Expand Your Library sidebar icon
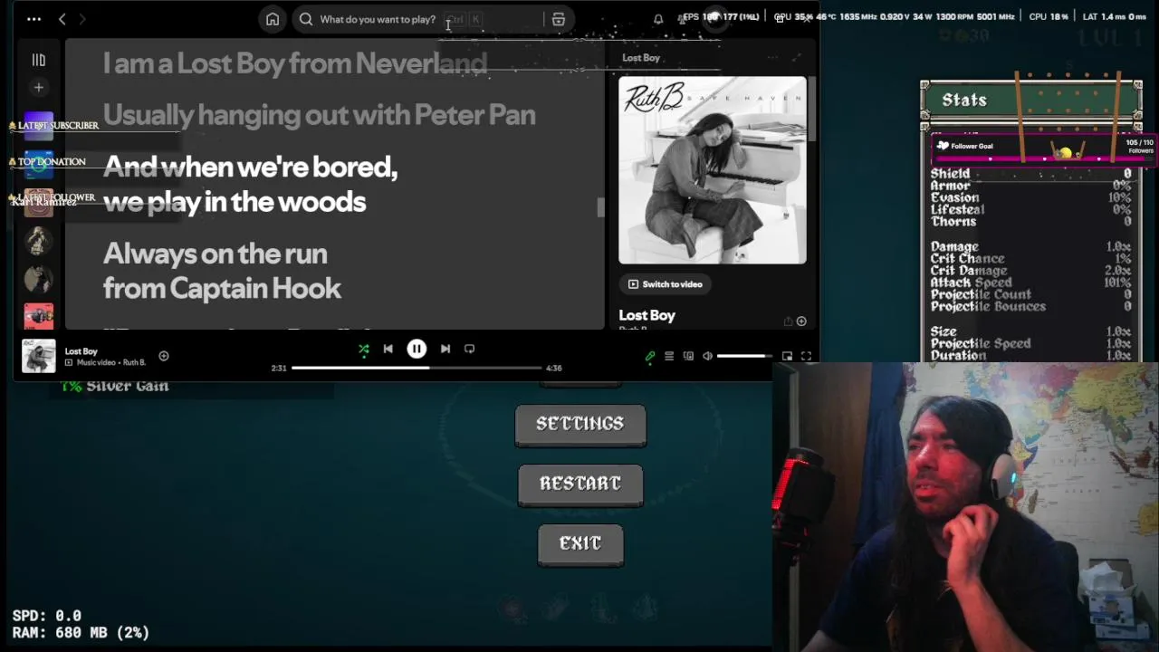The image size is (1159, 652). pos(39,60)
